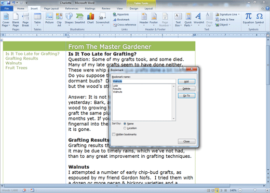Image resolution: width=270 pixels, height=193 pixels.
Task: Insert a Picture from file
Action: pyautogui.click(x=49, y=18)
